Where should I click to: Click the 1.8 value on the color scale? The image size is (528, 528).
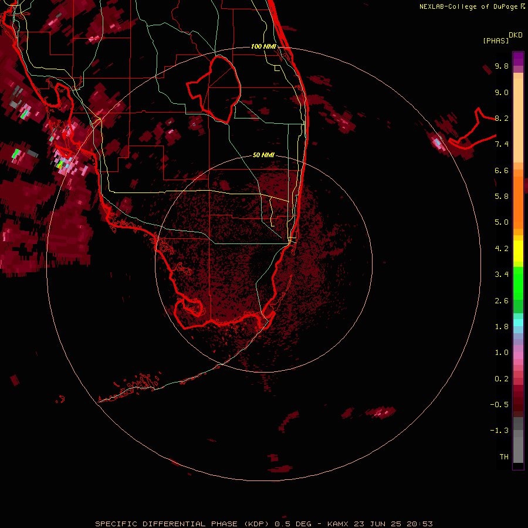(x=502, y=327)
